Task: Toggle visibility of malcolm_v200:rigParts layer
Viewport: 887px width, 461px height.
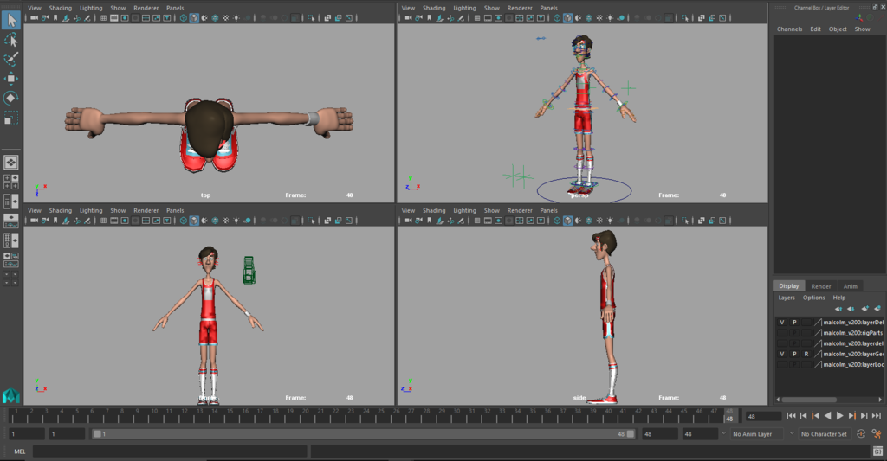Action: tap(782, 333)
